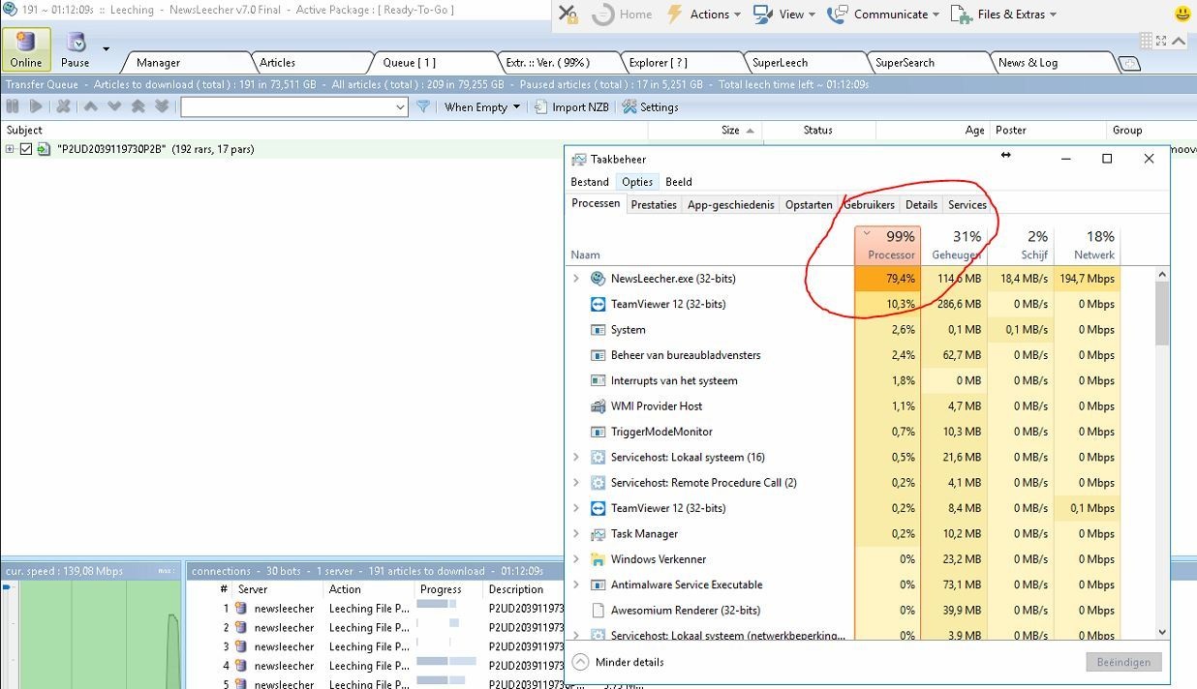Click the delete (X) queue toolbar icon
1197x689 pixels.
tap(64, 106)
